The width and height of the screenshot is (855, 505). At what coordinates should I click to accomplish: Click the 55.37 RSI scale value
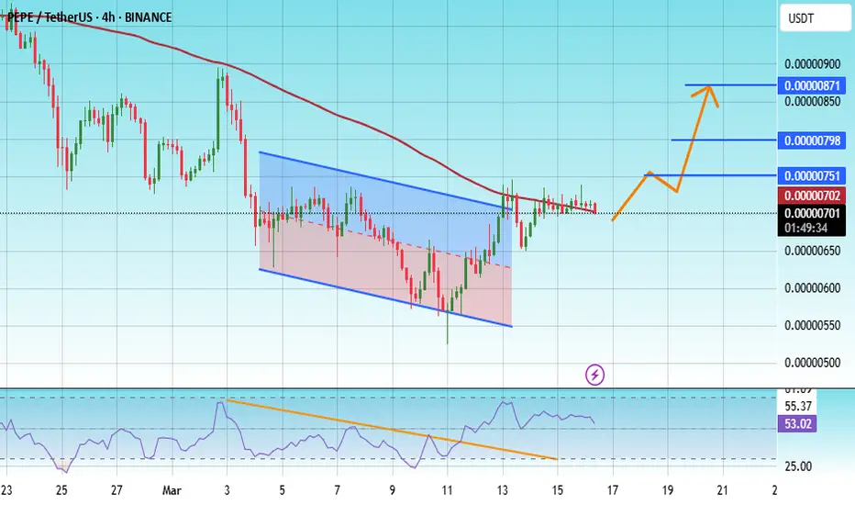798,406
